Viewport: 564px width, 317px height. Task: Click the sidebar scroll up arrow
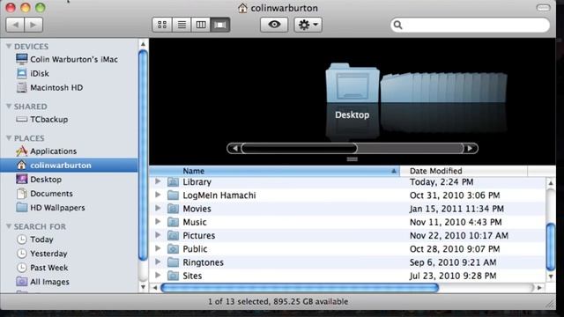pyautogui.click(x=143, y=44)
